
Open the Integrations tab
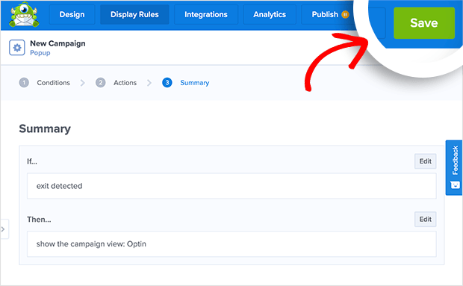click(x=206, y=14)
